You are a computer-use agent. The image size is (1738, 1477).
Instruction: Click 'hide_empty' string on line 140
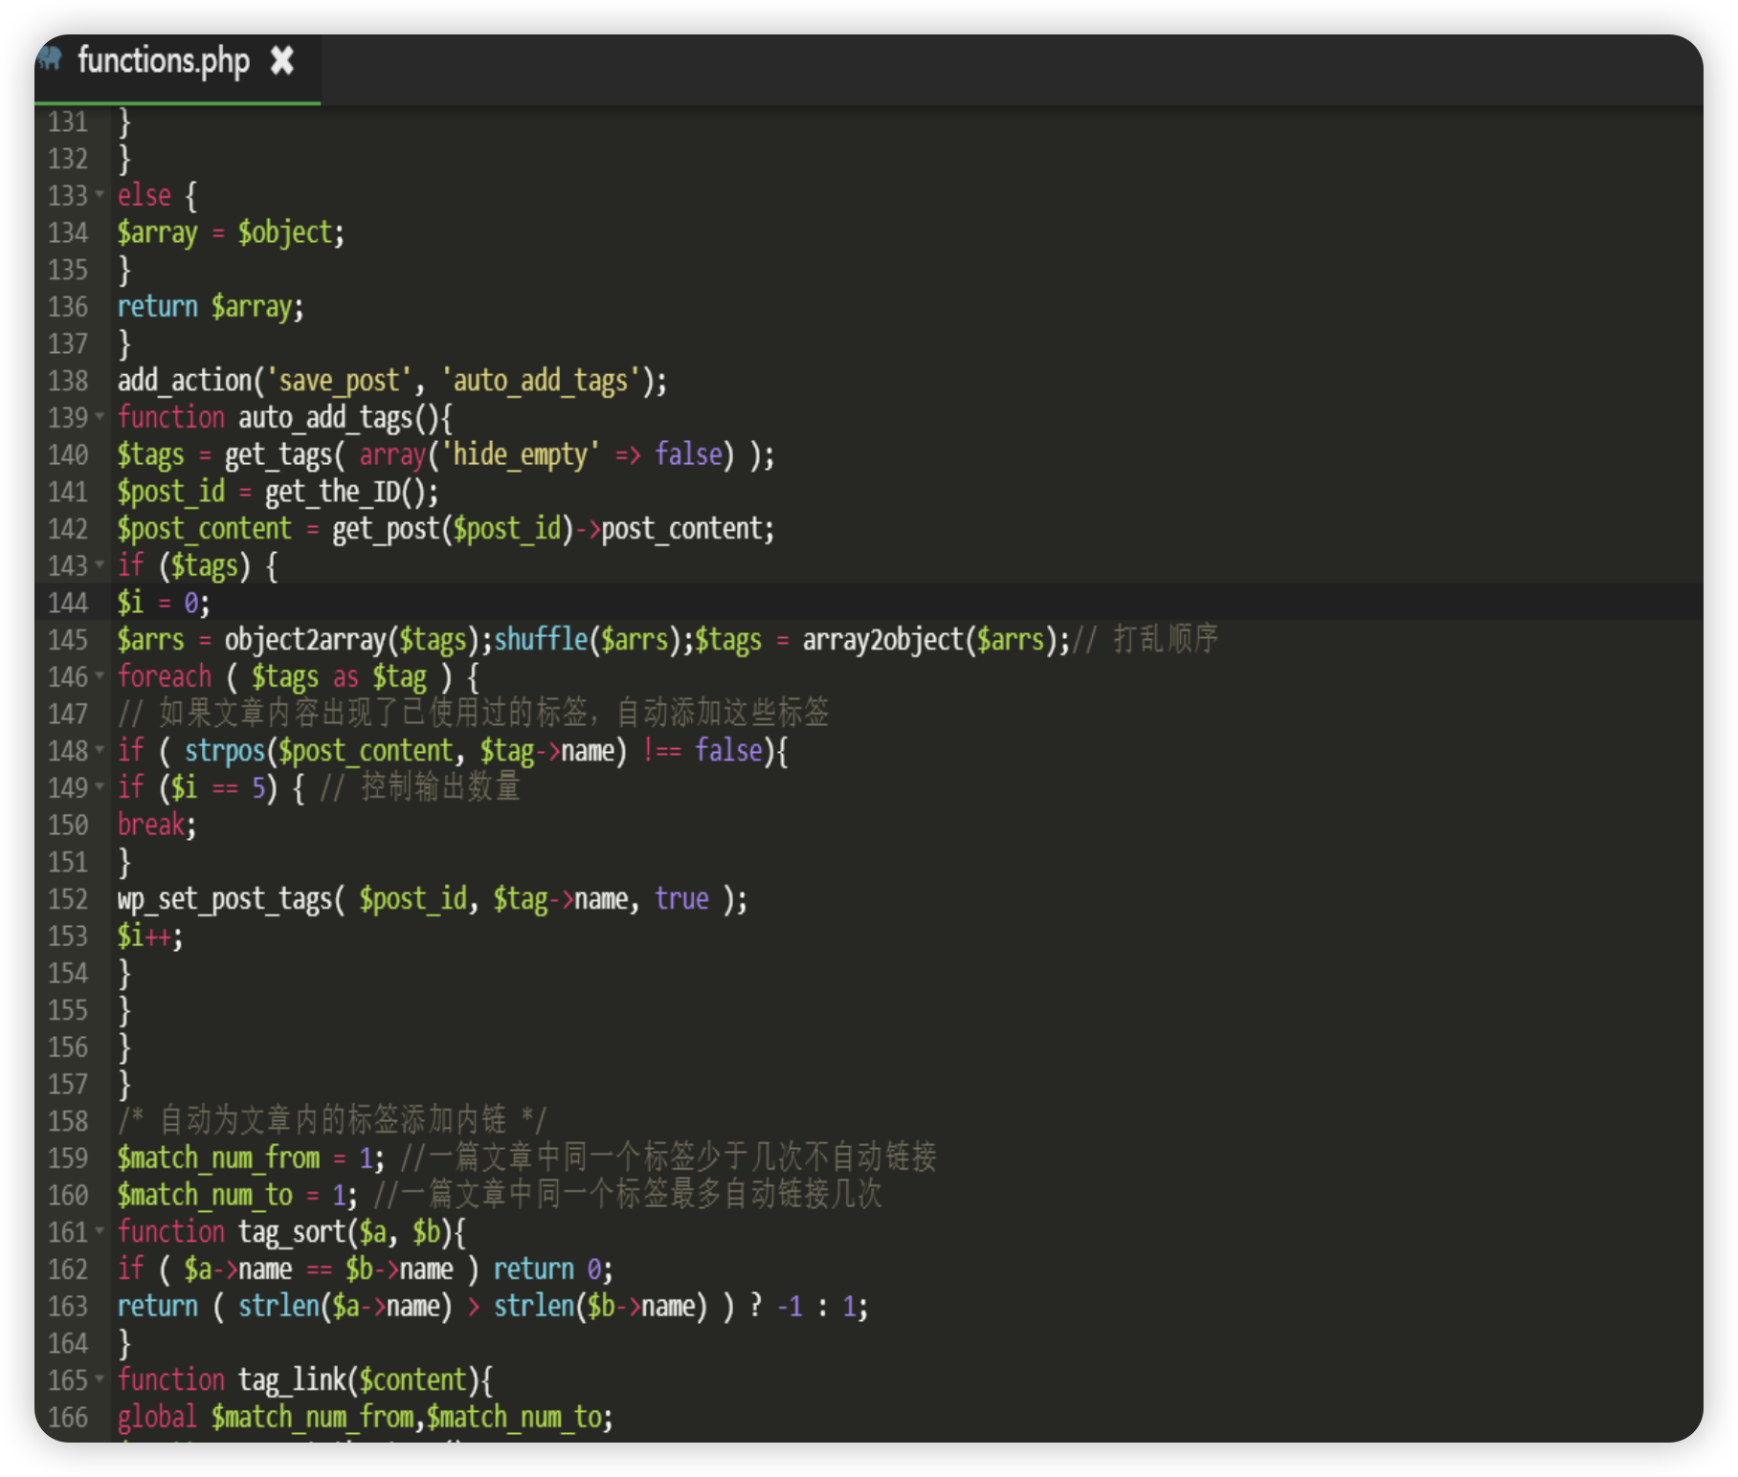pyautogui.click(x=521, y=454)
